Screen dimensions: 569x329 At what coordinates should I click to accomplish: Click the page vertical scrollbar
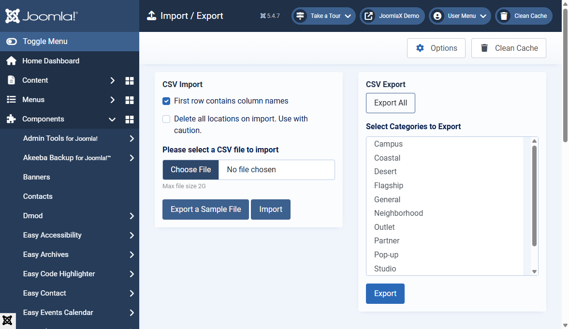point(565,75)
